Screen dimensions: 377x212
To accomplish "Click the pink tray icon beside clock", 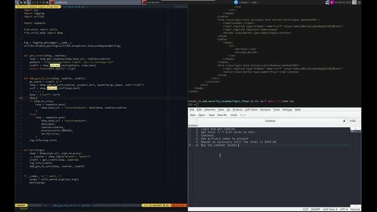I will 332,2.
